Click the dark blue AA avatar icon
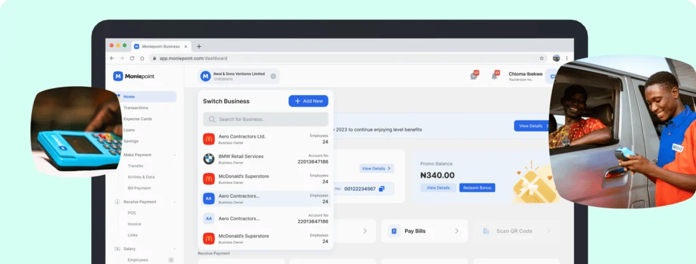Viewport: 696px width, 264px height. click(209, 198)
